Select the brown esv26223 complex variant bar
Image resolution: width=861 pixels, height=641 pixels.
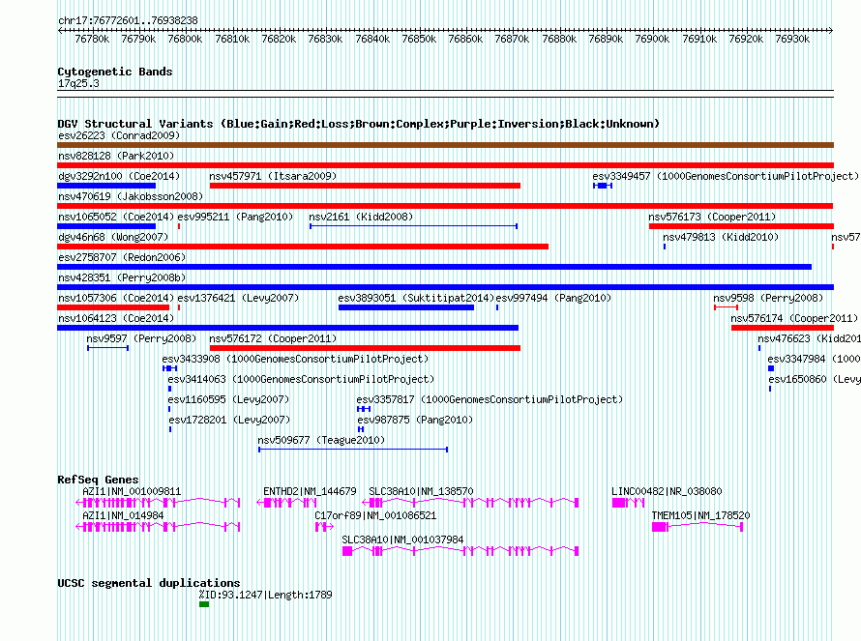click(445, 145)
